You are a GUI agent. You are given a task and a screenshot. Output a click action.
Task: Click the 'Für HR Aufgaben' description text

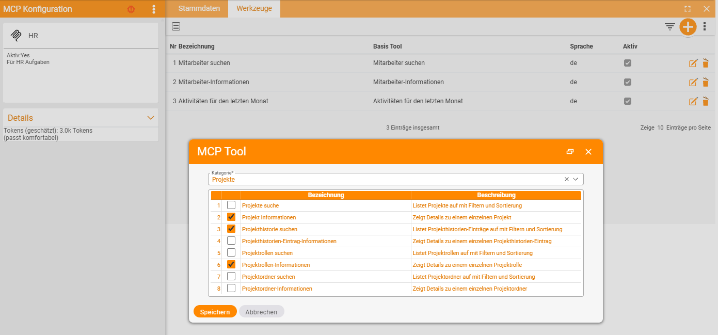(x=28, y=62)
